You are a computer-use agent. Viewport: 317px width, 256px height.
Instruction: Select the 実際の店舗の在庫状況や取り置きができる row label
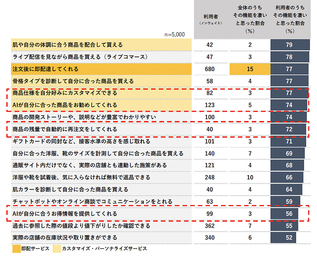[65, 238]
